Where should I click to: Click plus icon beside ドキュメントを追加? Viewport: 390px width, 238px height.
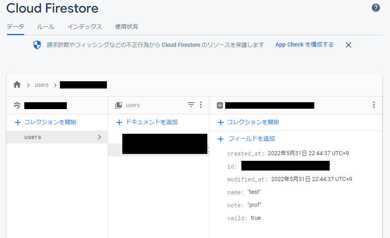click(x=119, y=122)
